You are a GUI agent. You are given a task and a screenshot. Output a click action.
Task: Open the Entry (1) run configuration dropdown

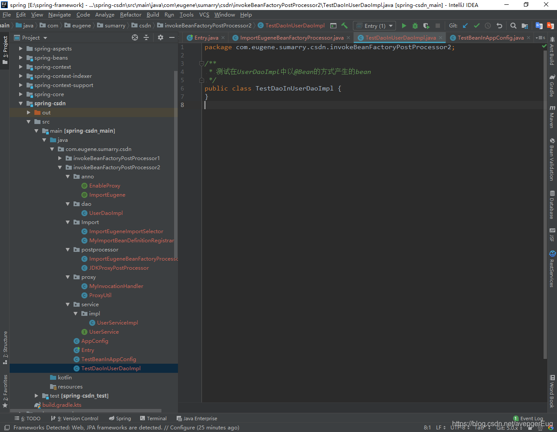(374, 26)
